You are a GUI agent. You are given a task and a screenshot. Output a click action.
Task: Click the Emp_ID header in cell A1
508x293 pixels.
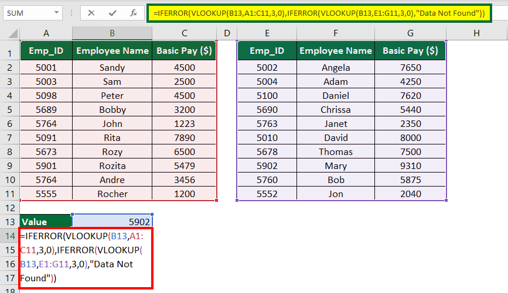(x=46, y=51)
